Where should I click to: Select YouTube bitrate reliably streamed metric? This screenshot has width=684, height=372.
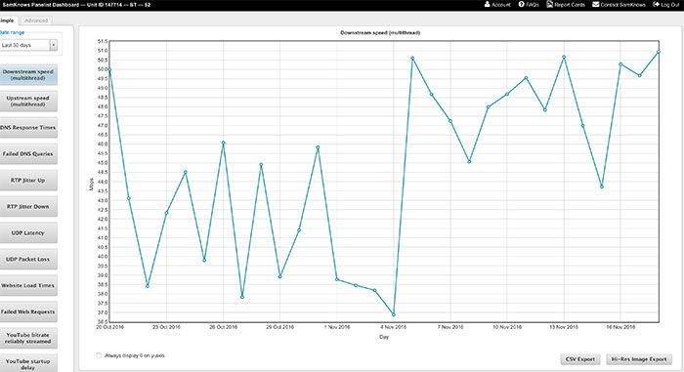pyautogui.click(x=28, y=338)
